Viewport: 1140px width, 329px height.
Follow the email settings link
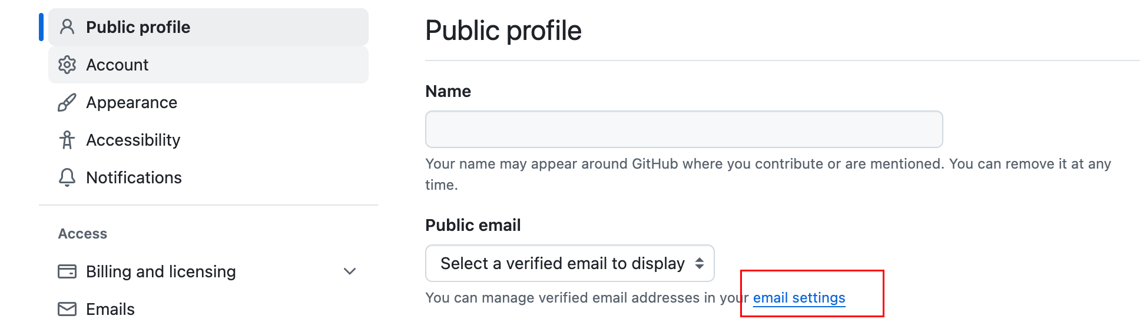(799, 298)
